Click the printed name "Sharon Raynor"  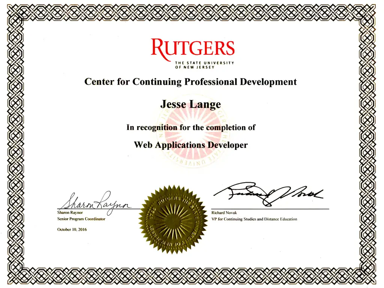pos(70,213)
